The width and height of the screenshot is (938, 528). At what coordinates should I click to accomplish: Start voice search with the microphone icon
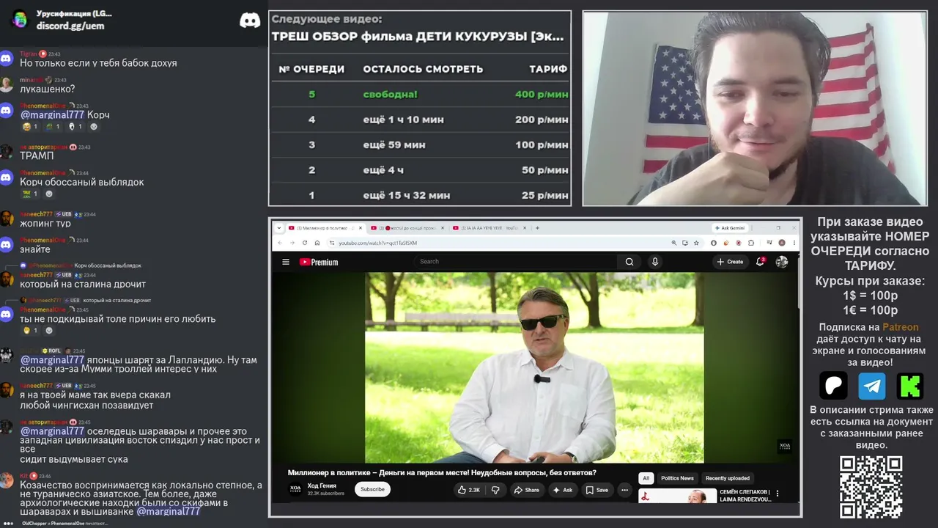coord(655,262)
